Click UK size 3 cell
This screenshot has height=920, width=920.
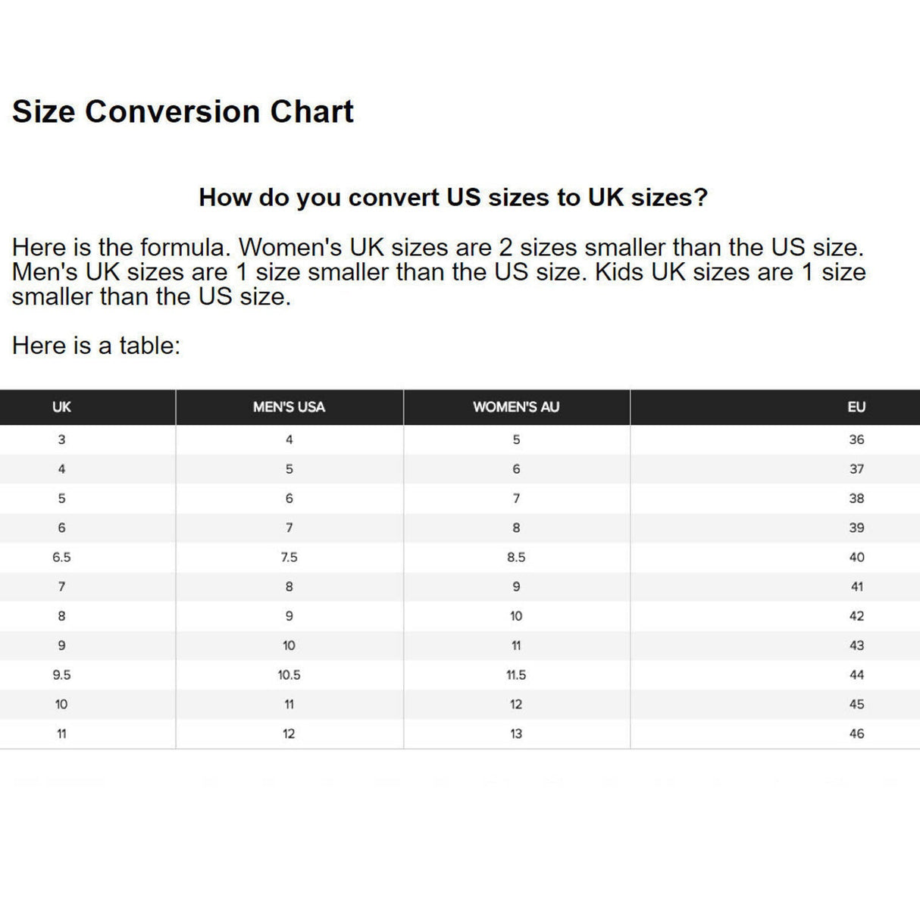click(x=61, y=440)
